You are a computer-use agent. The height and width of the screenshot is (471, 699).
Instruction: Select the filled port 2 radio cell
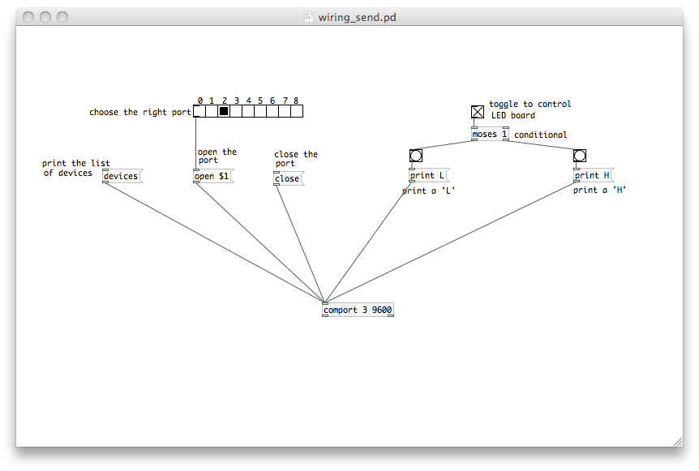pos(224,112)
